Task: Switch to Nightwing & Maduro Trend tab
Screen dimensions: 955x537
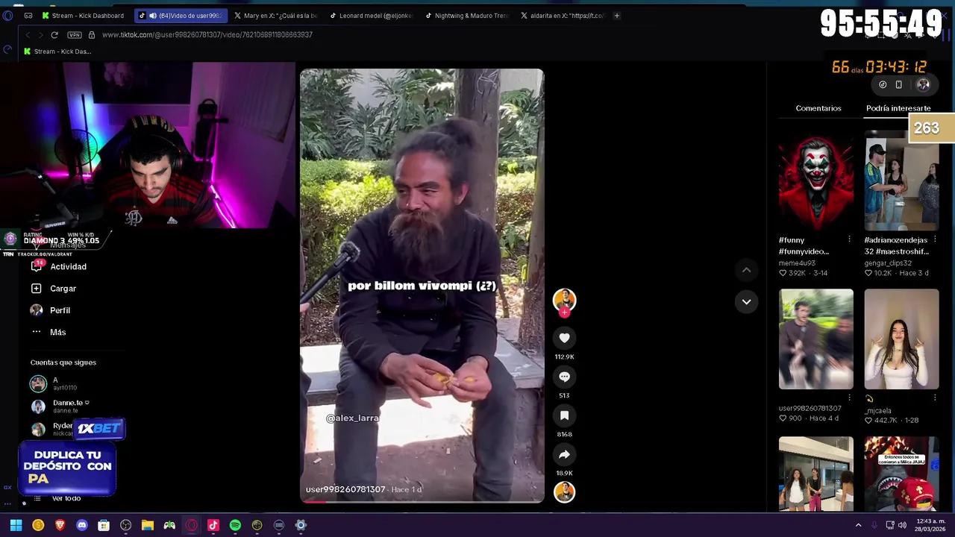Action: coord(466,15)
